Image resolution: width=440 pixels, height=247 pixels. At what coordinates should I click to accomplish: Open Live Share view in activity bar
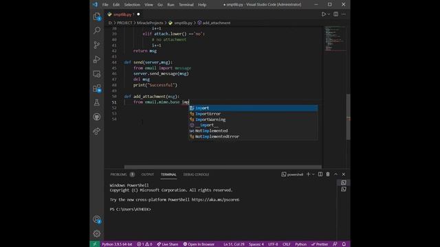(x=97, y=131)
